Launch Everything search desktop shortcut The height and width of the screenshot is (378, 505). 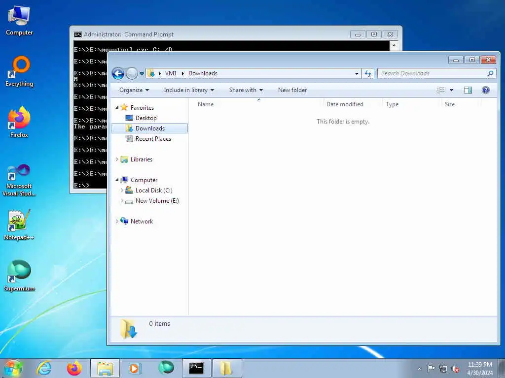19,72
